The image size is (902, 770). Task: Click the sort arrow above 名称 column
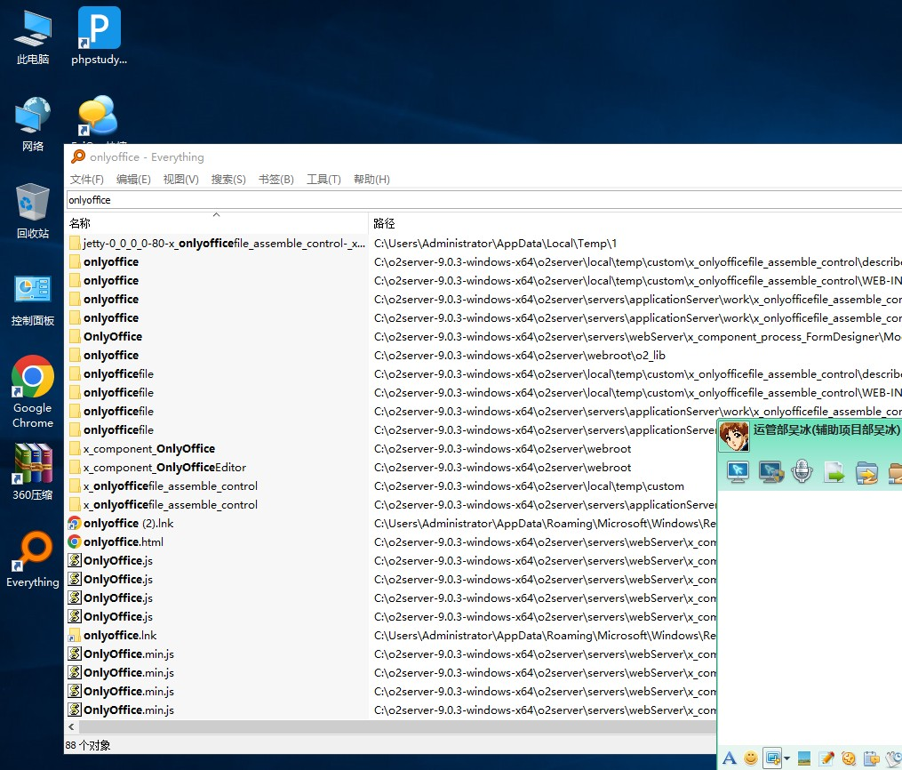(216, 214)
